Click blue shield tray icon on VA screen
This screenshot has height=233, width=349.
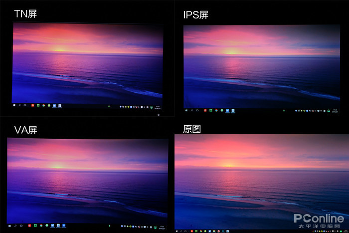click(x=122, y=226)
